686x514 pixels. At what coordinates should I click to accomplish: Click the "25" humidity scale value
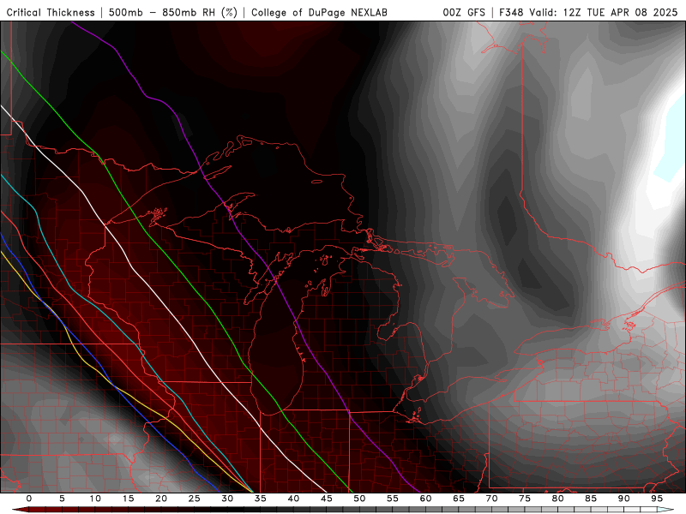coord(195,499)
